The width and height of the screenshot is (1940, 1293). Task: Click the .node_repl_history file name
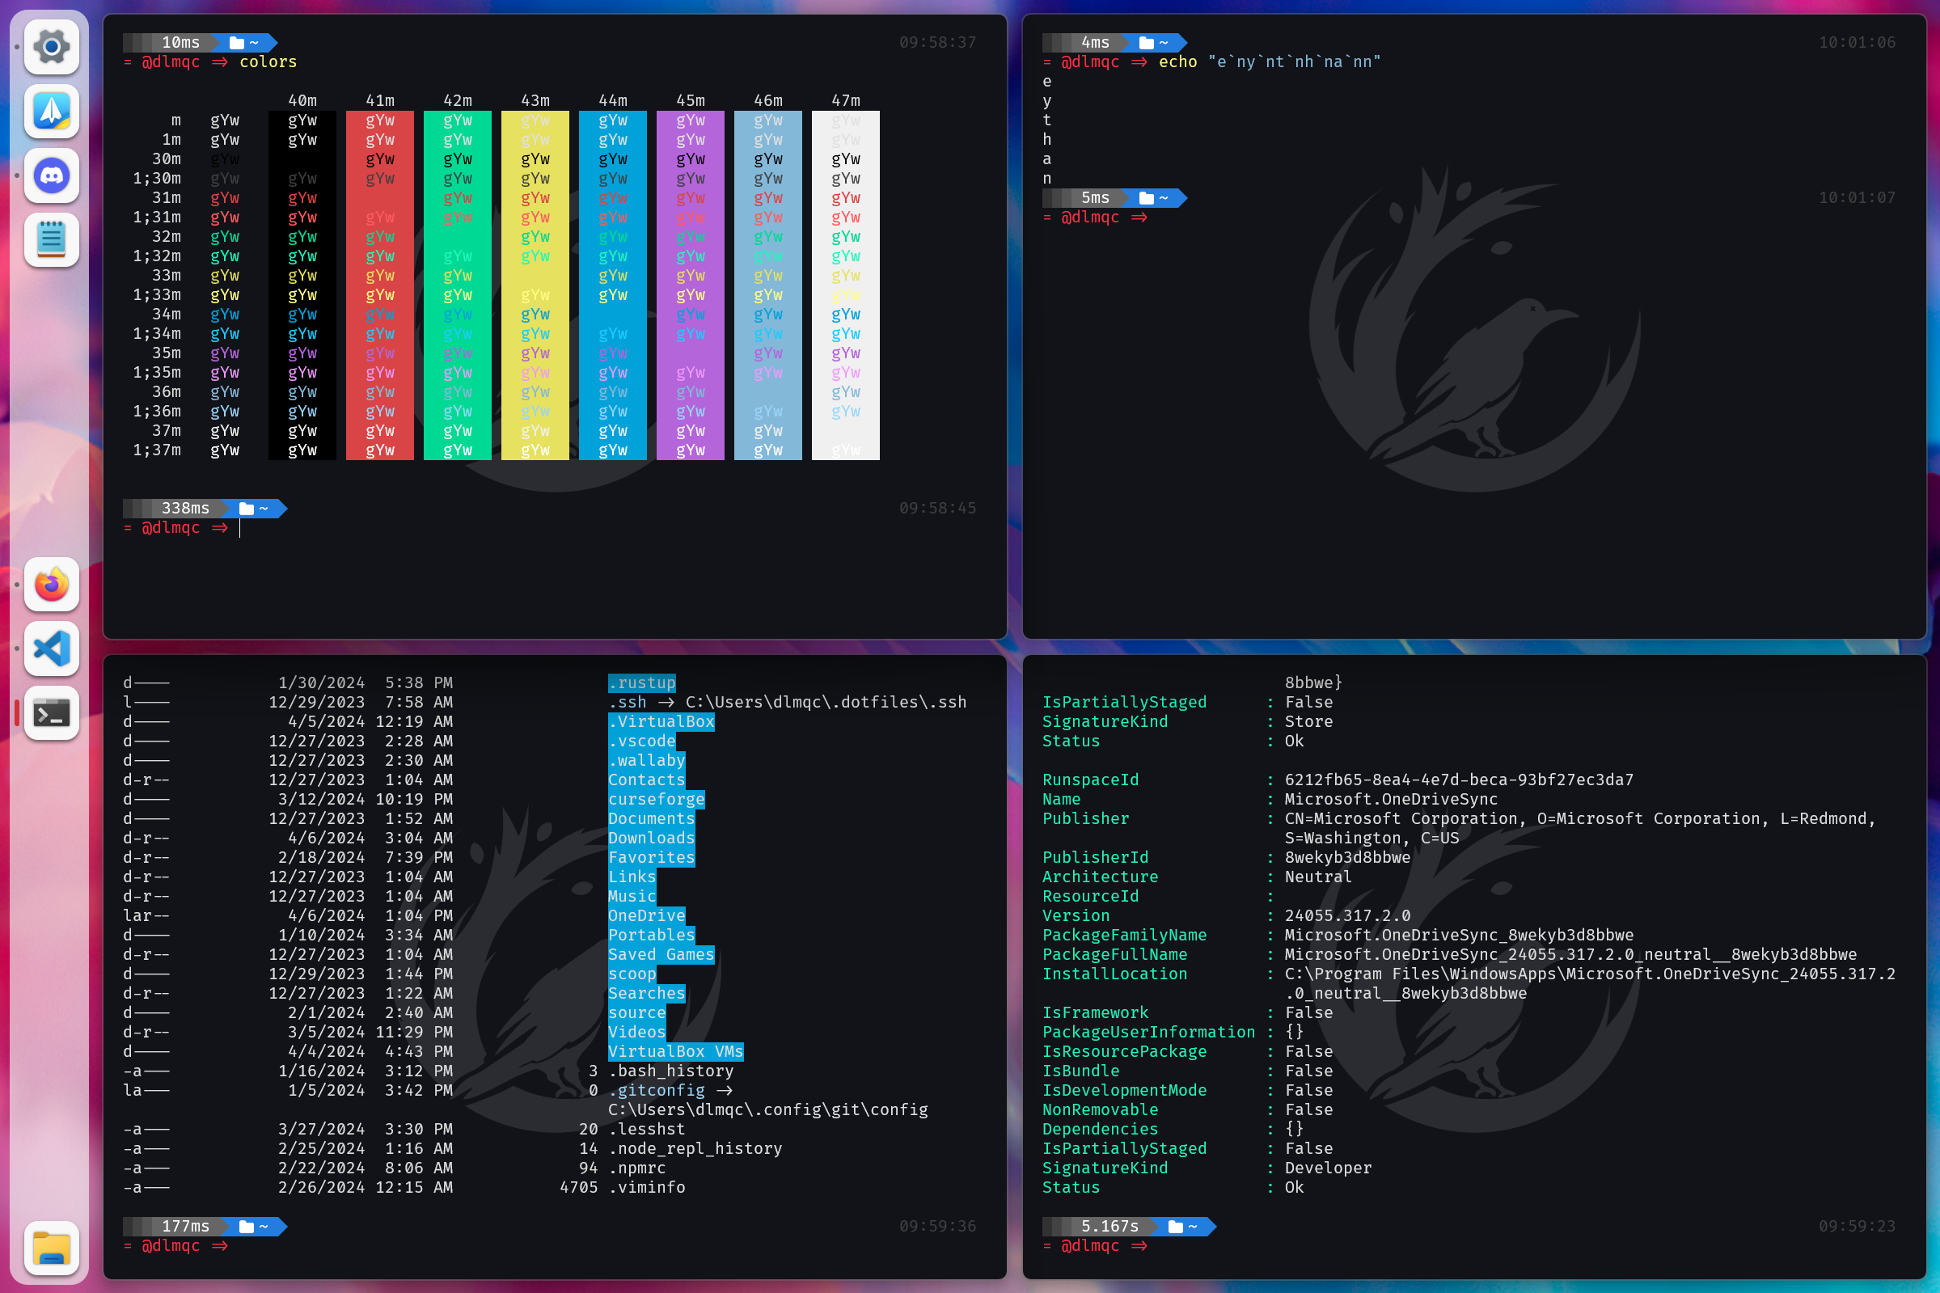point(695,1148)
